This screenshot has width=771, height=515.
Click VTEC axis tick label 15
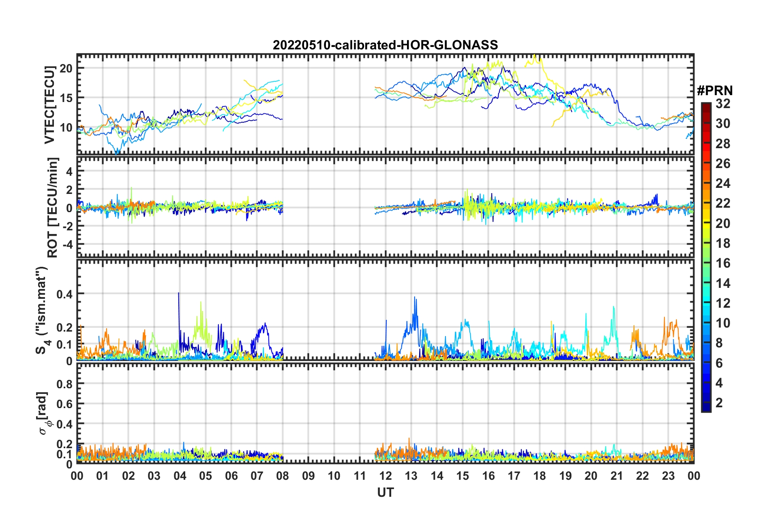(x=66, y=98)
